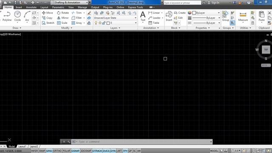Screen dimensions: 272x153
Task: Open the Unsaved Layer State dropdown
Action: 115,18
